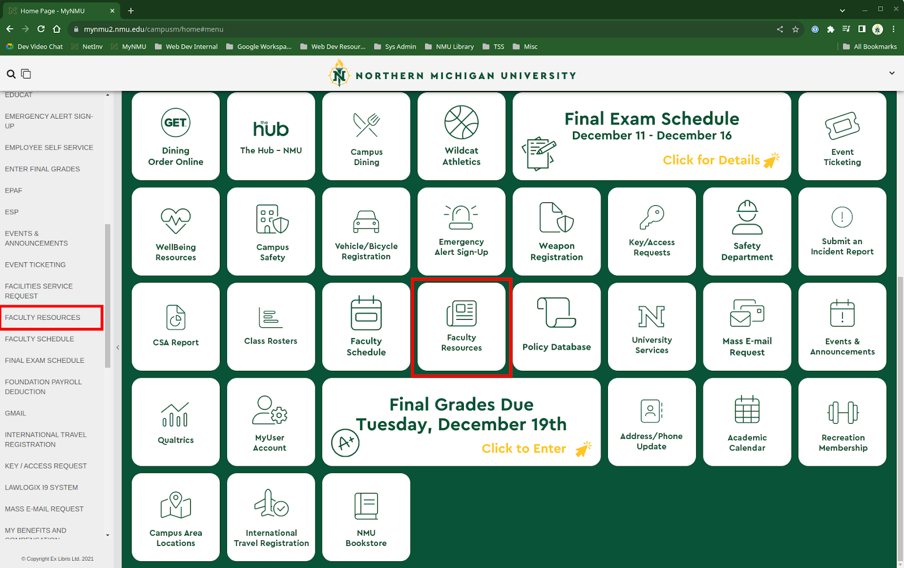Open the Key/Access Requests tile
Viewport: 904px width, 568px height.
click(652, 232)
